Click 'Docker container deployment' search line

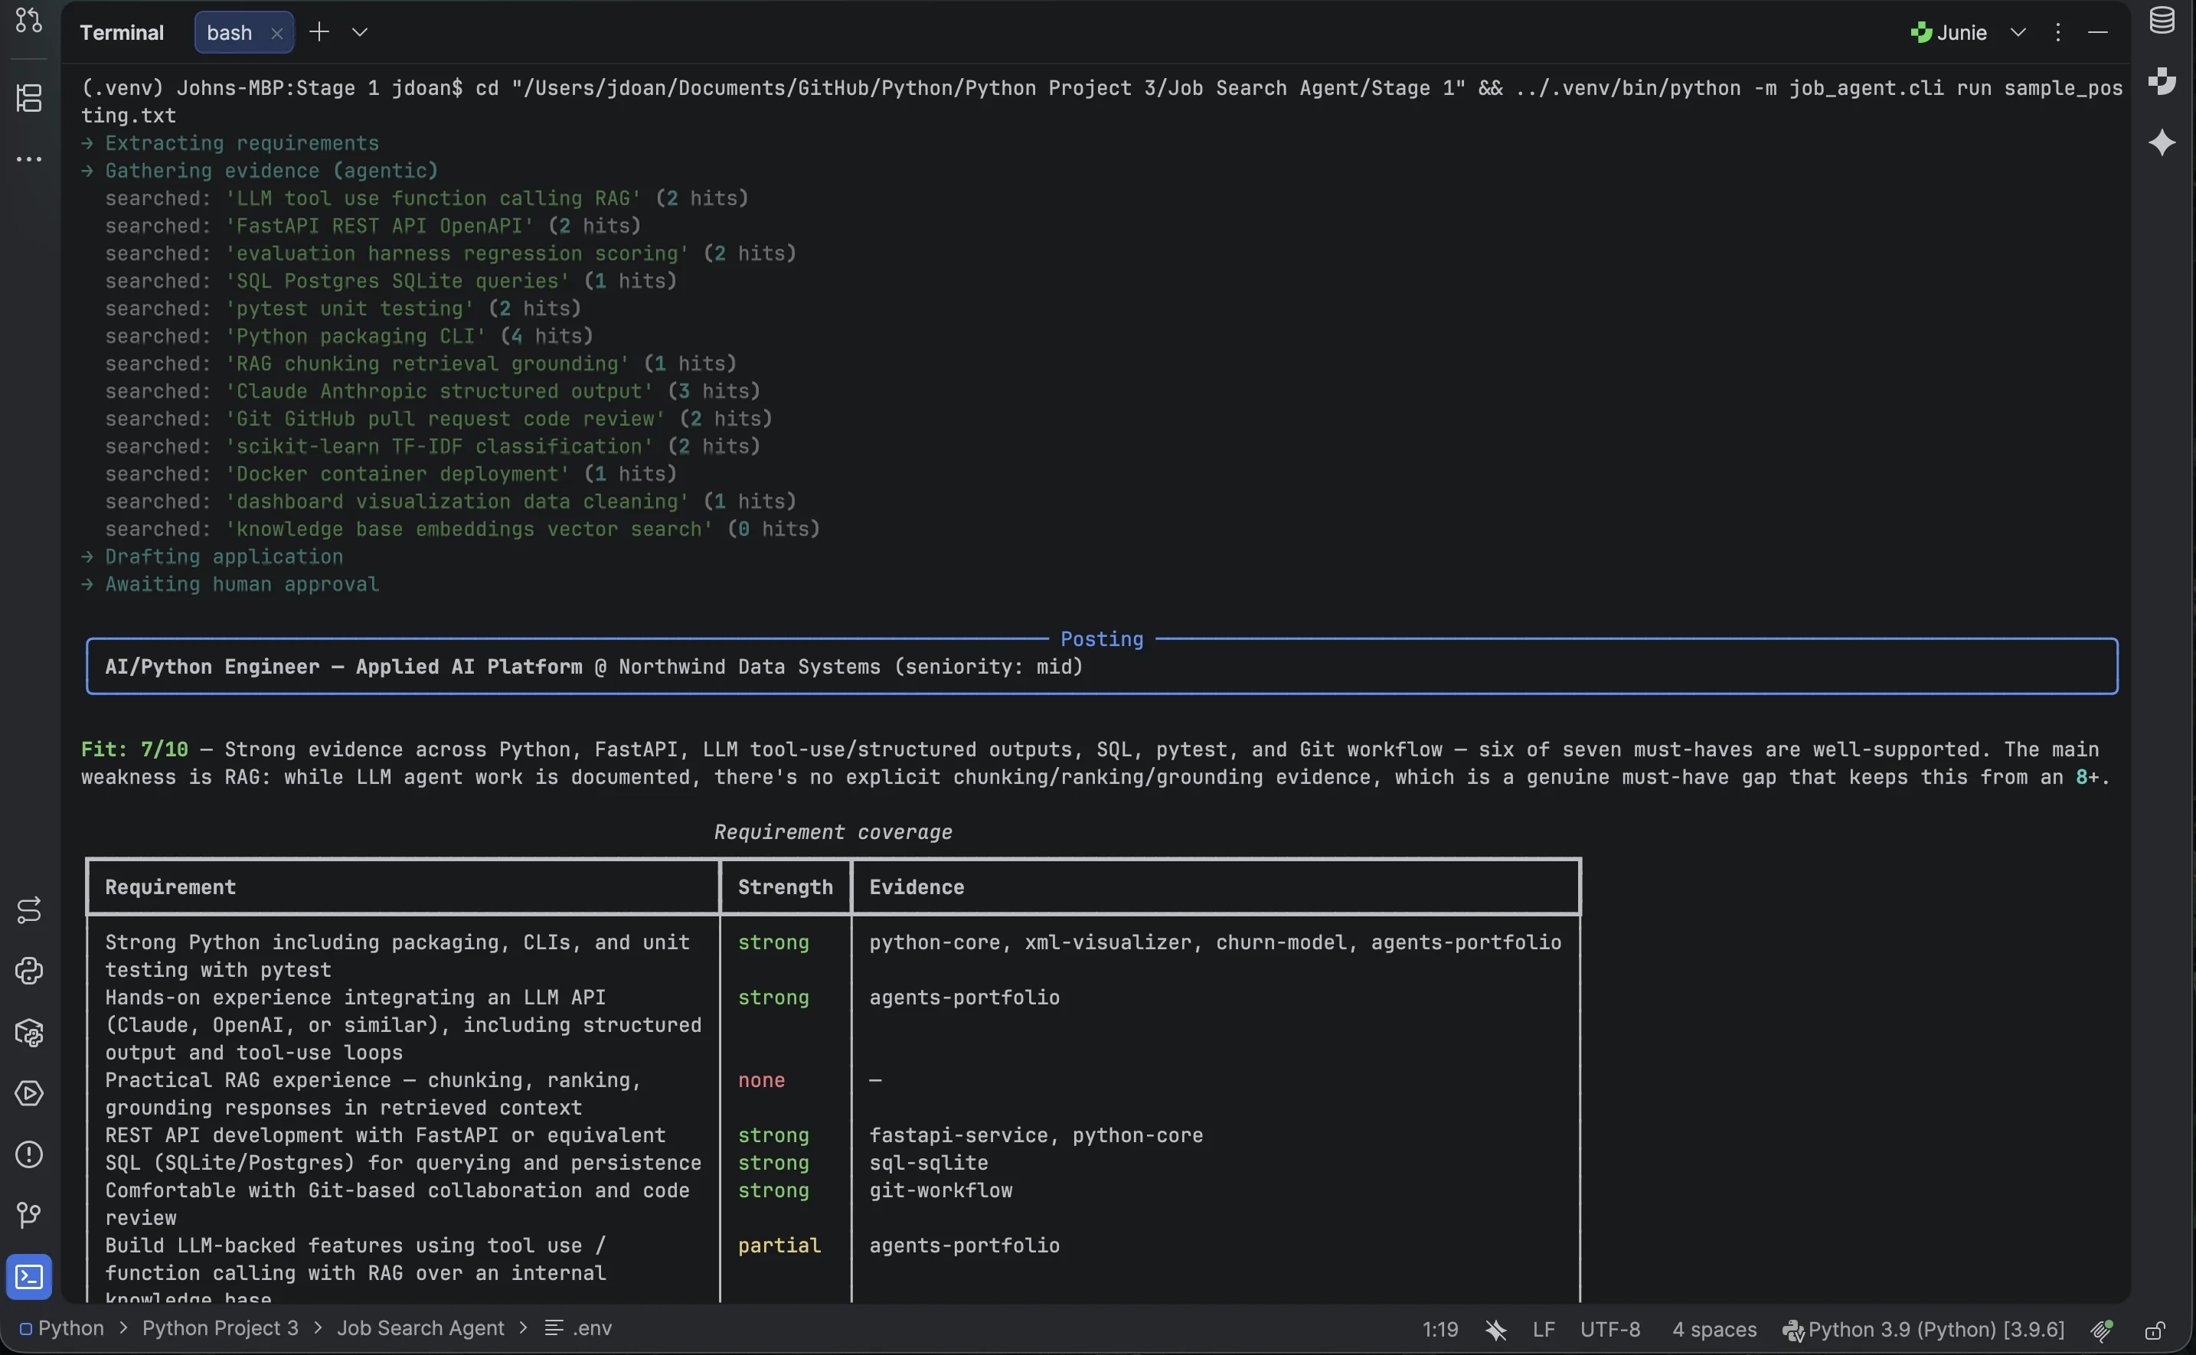point(391,474)
